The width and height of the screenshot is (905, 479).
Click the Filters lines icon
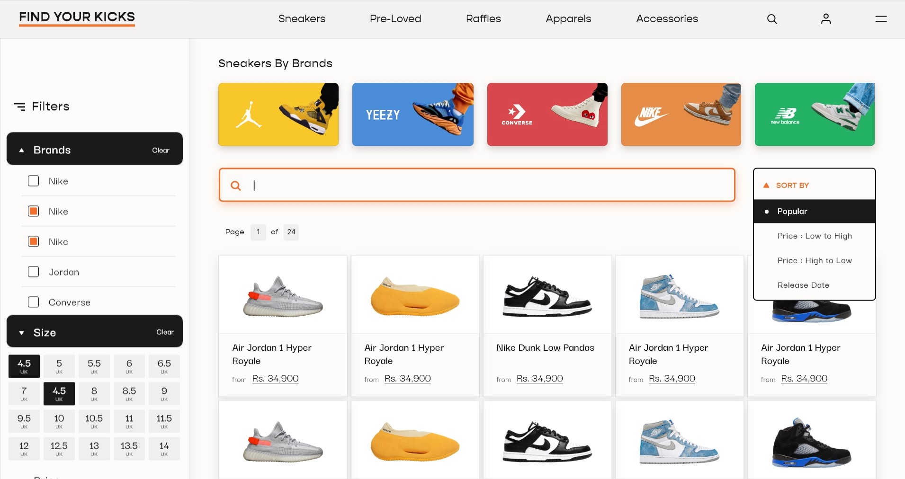click(x=20, y=106)
